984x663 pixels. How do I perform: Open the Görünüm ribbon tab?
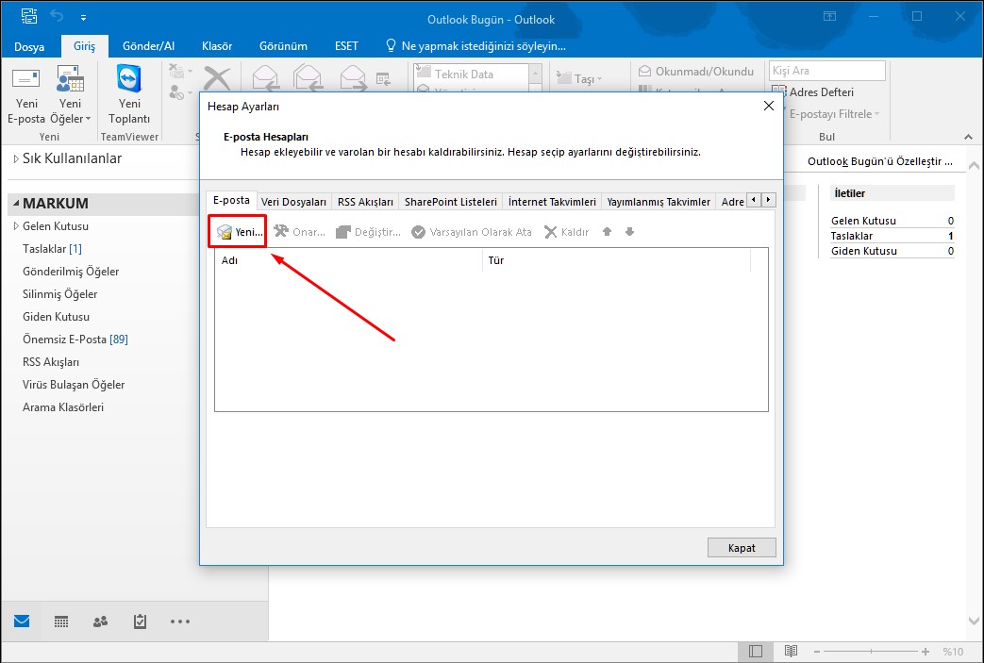[283, 46]
